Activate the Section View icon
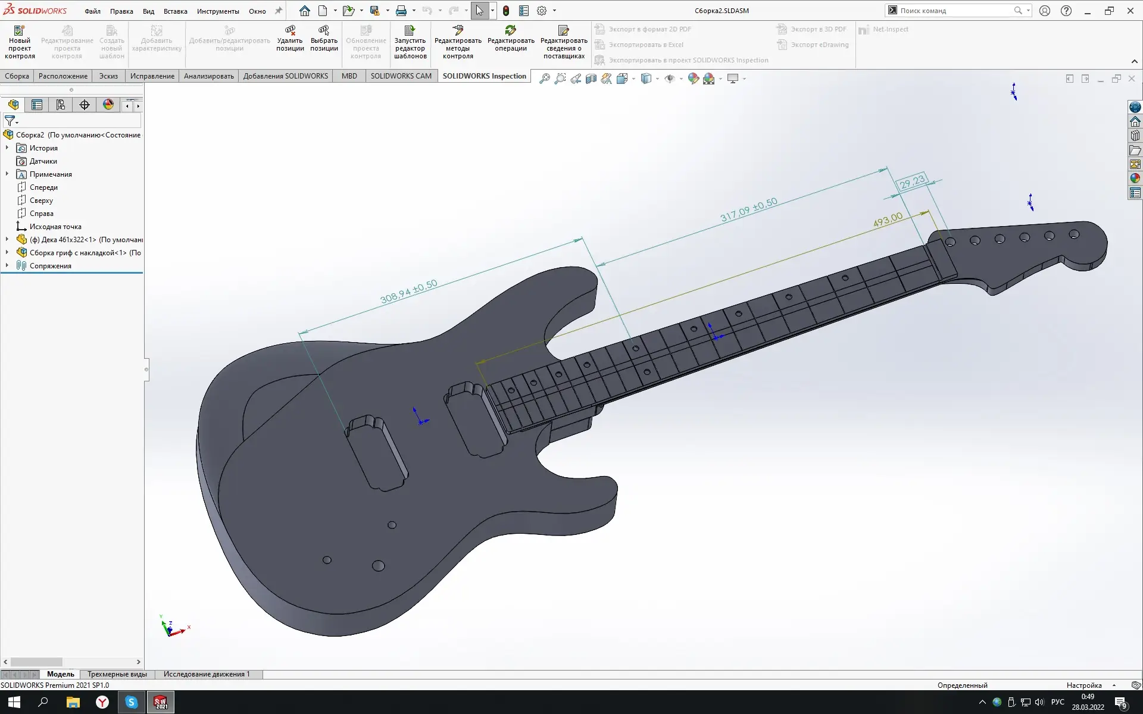 (x=591, y=79)
